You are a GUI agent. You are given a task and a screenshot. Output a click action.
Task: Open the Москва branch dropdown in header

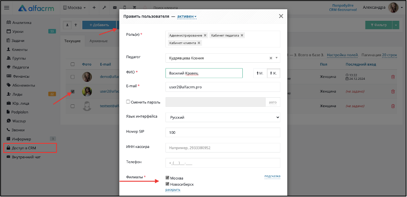tap(74, 8)
